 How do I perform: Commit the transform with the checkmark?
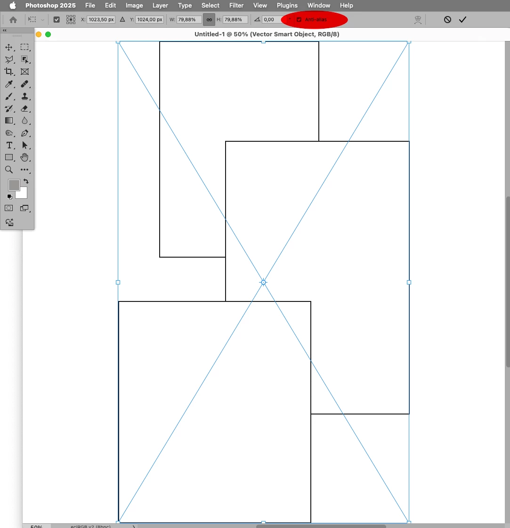[x=462, y=19]
